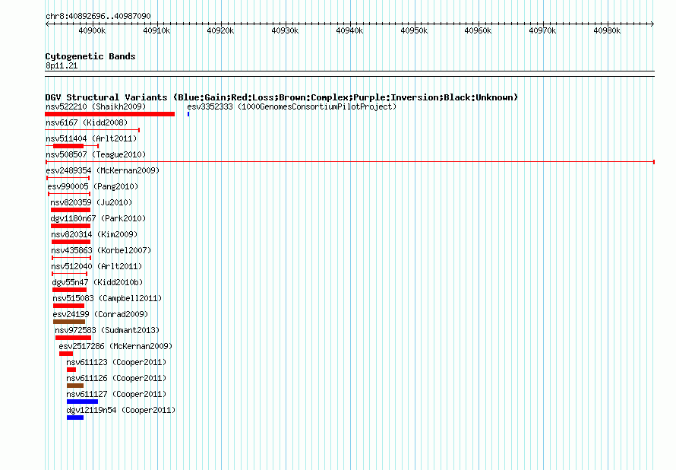This screenshot has width=676, height=470.
Task: Click the red line under esv2489354
Action: (x=68, y=178)
